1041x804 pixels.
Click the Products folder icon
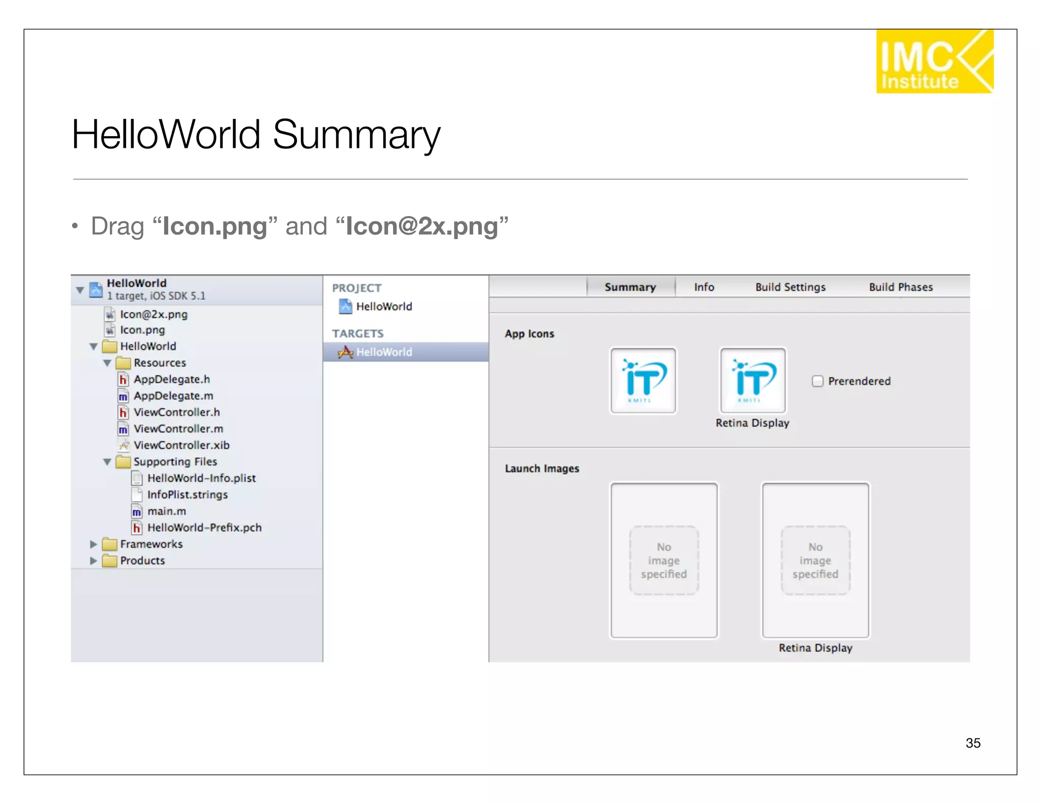point(109,561)
